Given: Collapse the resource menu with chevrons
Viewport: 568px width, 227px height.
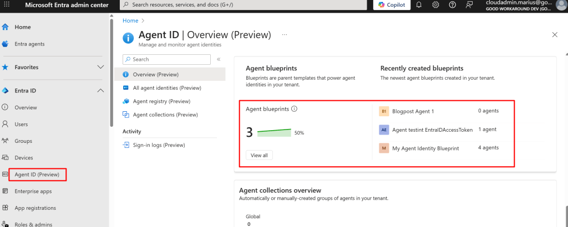Looking at the screenshot, I should tap(219, 59).
